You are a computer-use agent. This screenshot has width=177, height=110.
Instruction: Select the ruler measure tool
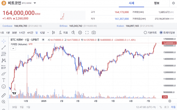coord(4,95)
